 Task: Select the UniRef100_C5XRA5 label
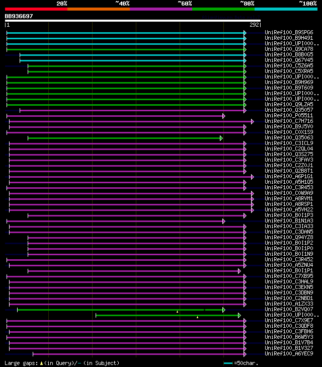tap(289, 71)
